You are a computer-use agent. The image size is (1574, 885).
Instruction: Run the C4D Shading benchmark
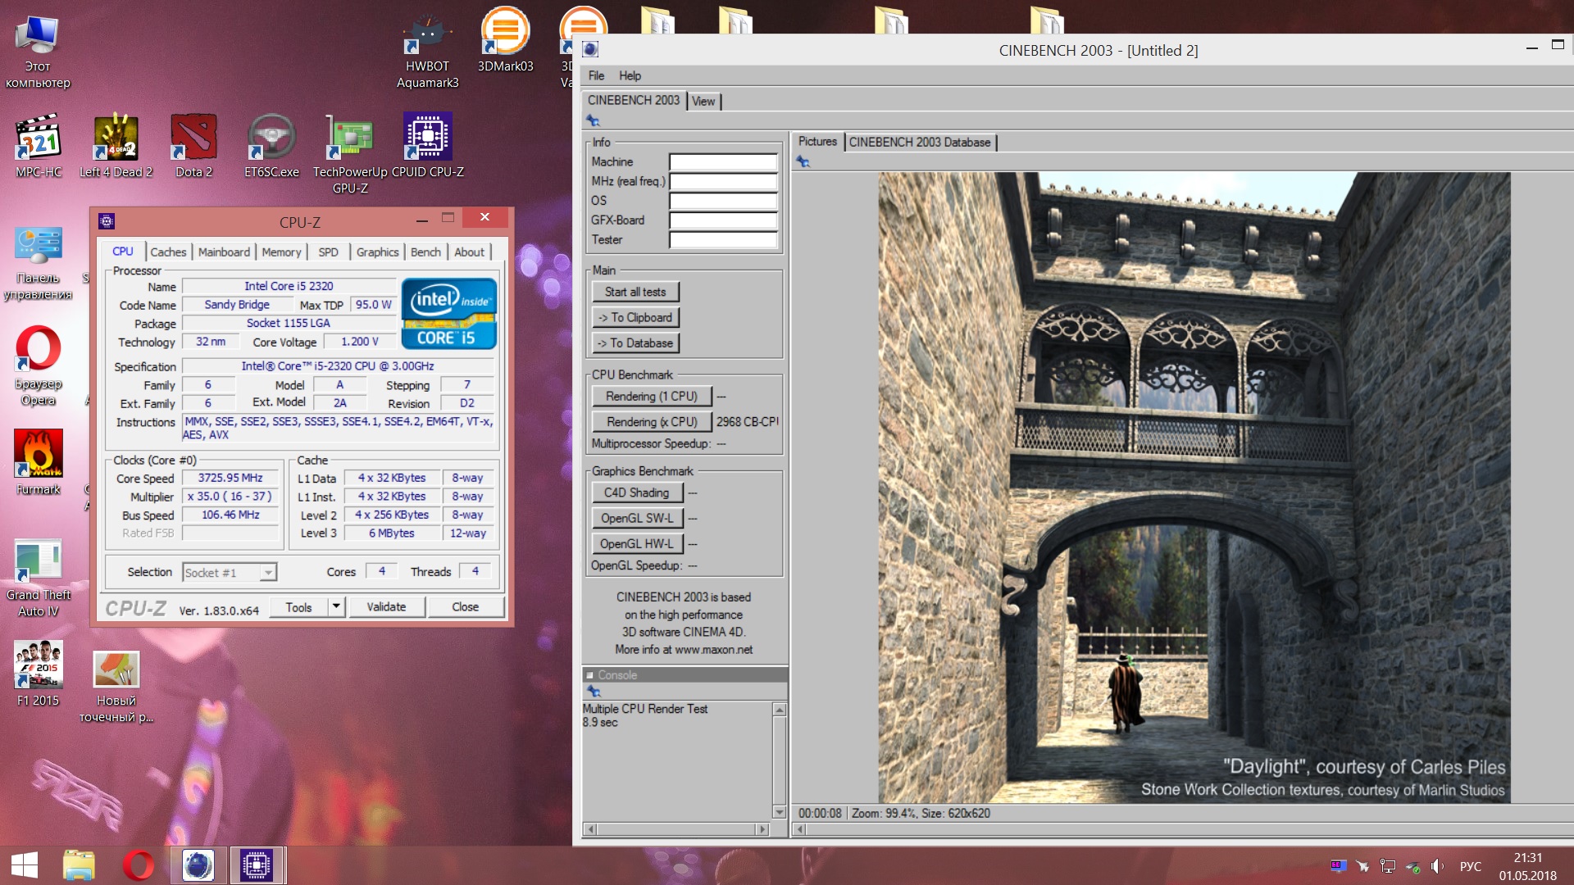(637, 492)
